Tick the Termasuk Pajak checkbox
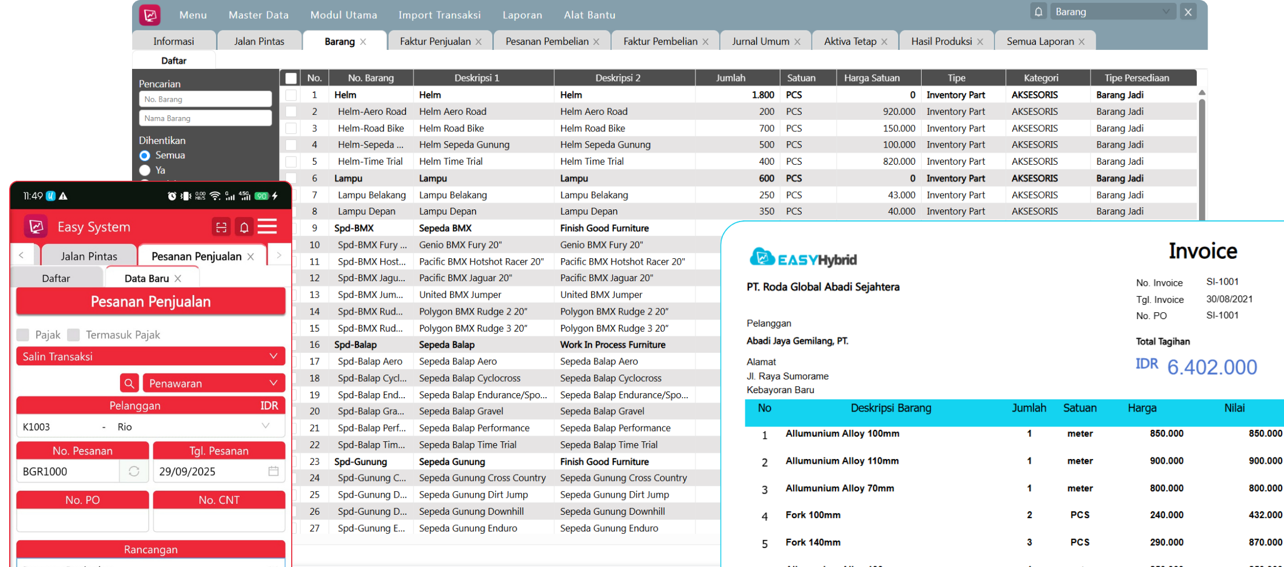The image size is (1284, 567). pos(74,335)
